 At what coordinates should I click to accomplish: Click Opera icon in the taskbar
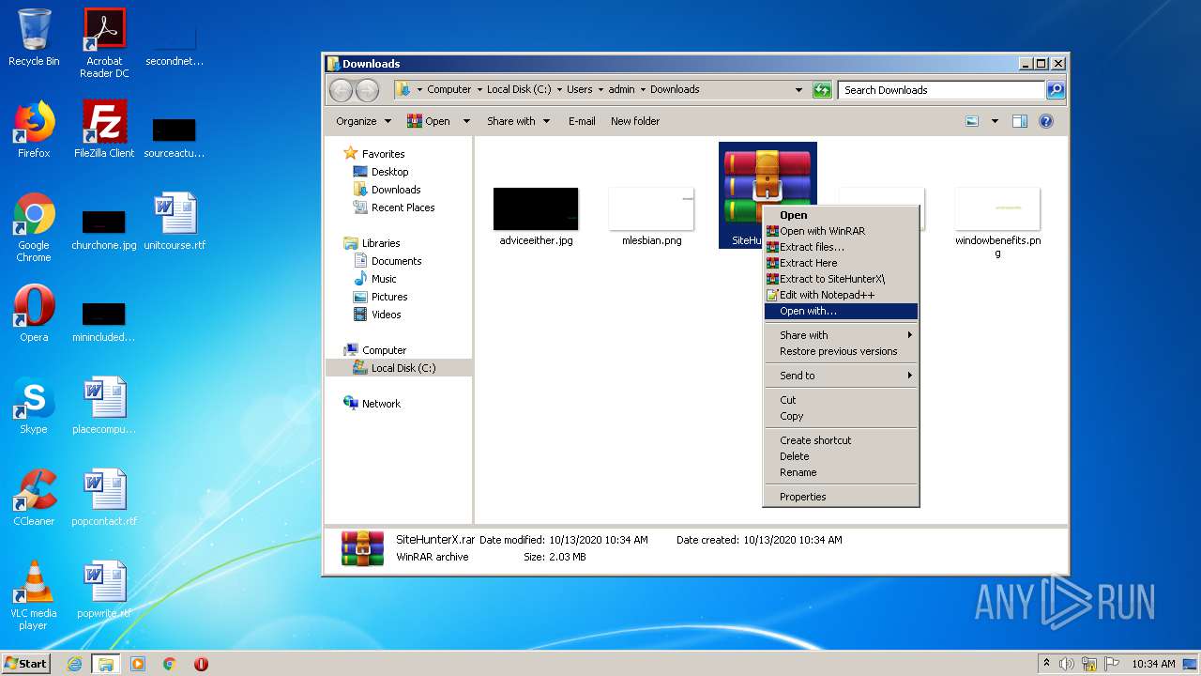[201, 664]
